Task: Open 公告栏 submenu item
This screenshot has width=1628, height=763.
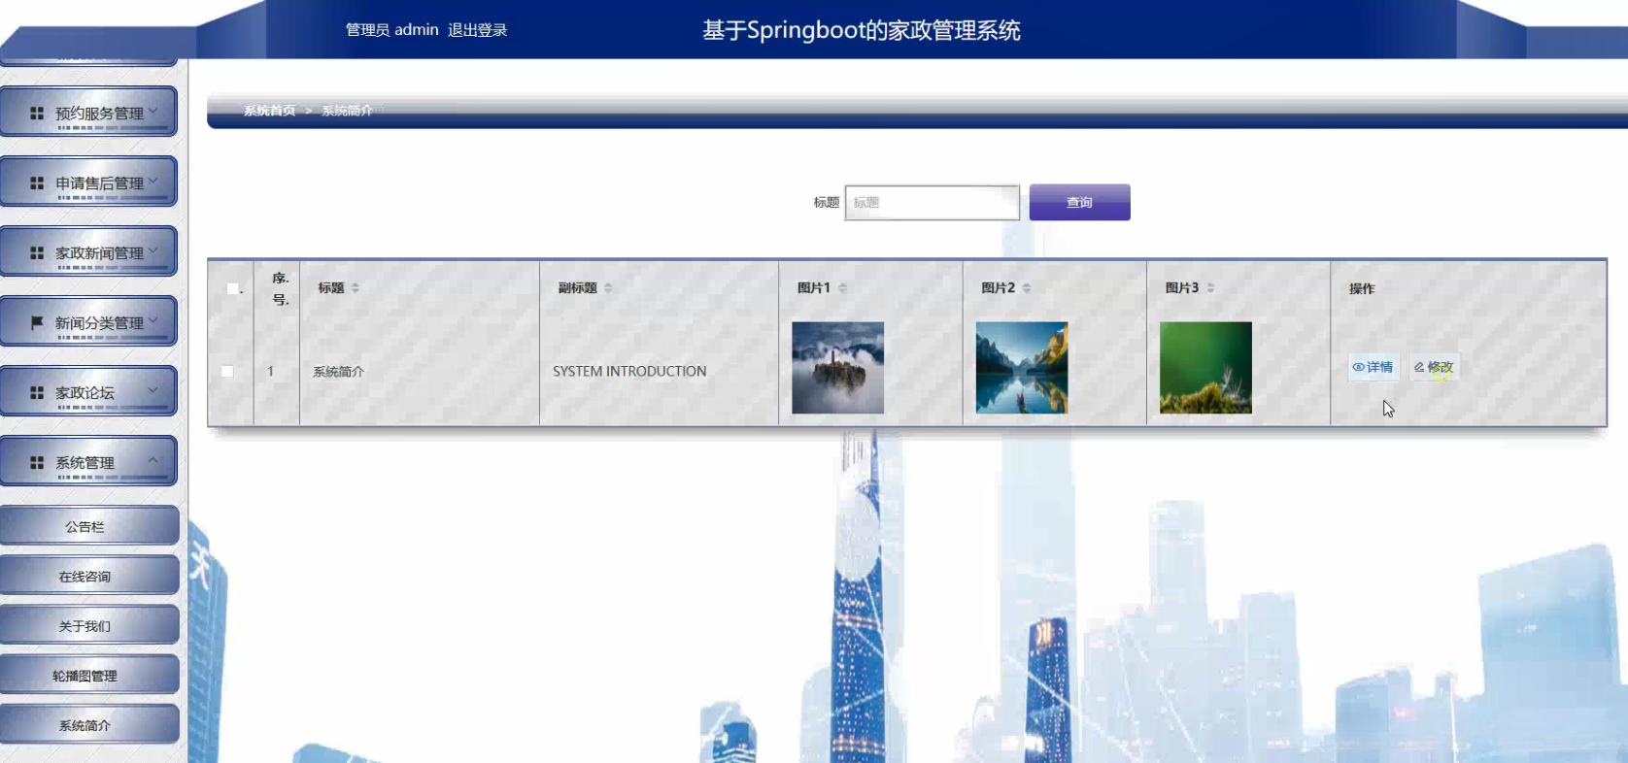Action: (89, 526)
